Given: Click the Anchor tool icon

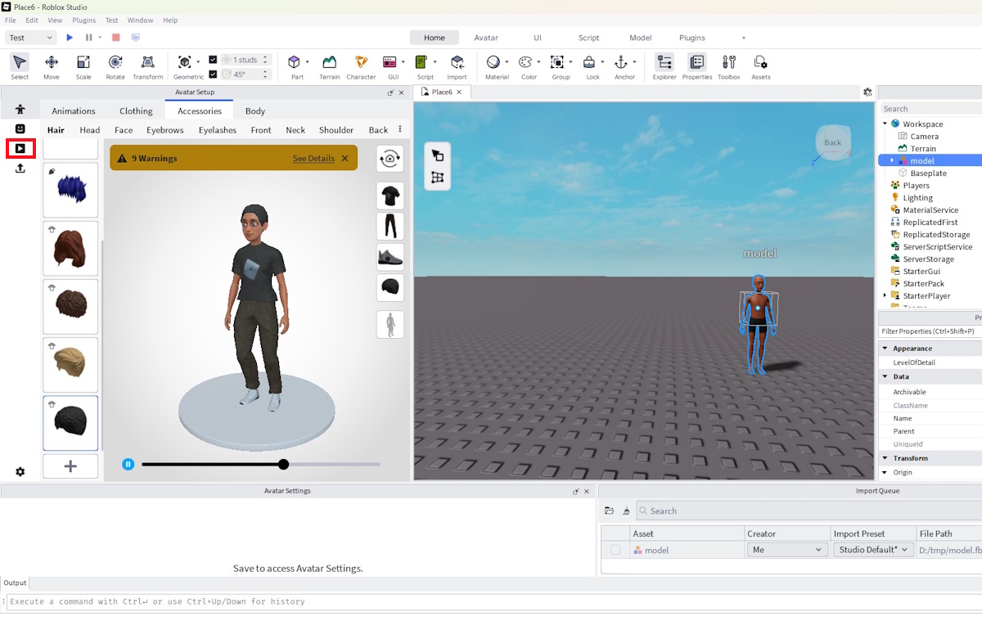Looking at the screenshot, I should pos(621,63).
